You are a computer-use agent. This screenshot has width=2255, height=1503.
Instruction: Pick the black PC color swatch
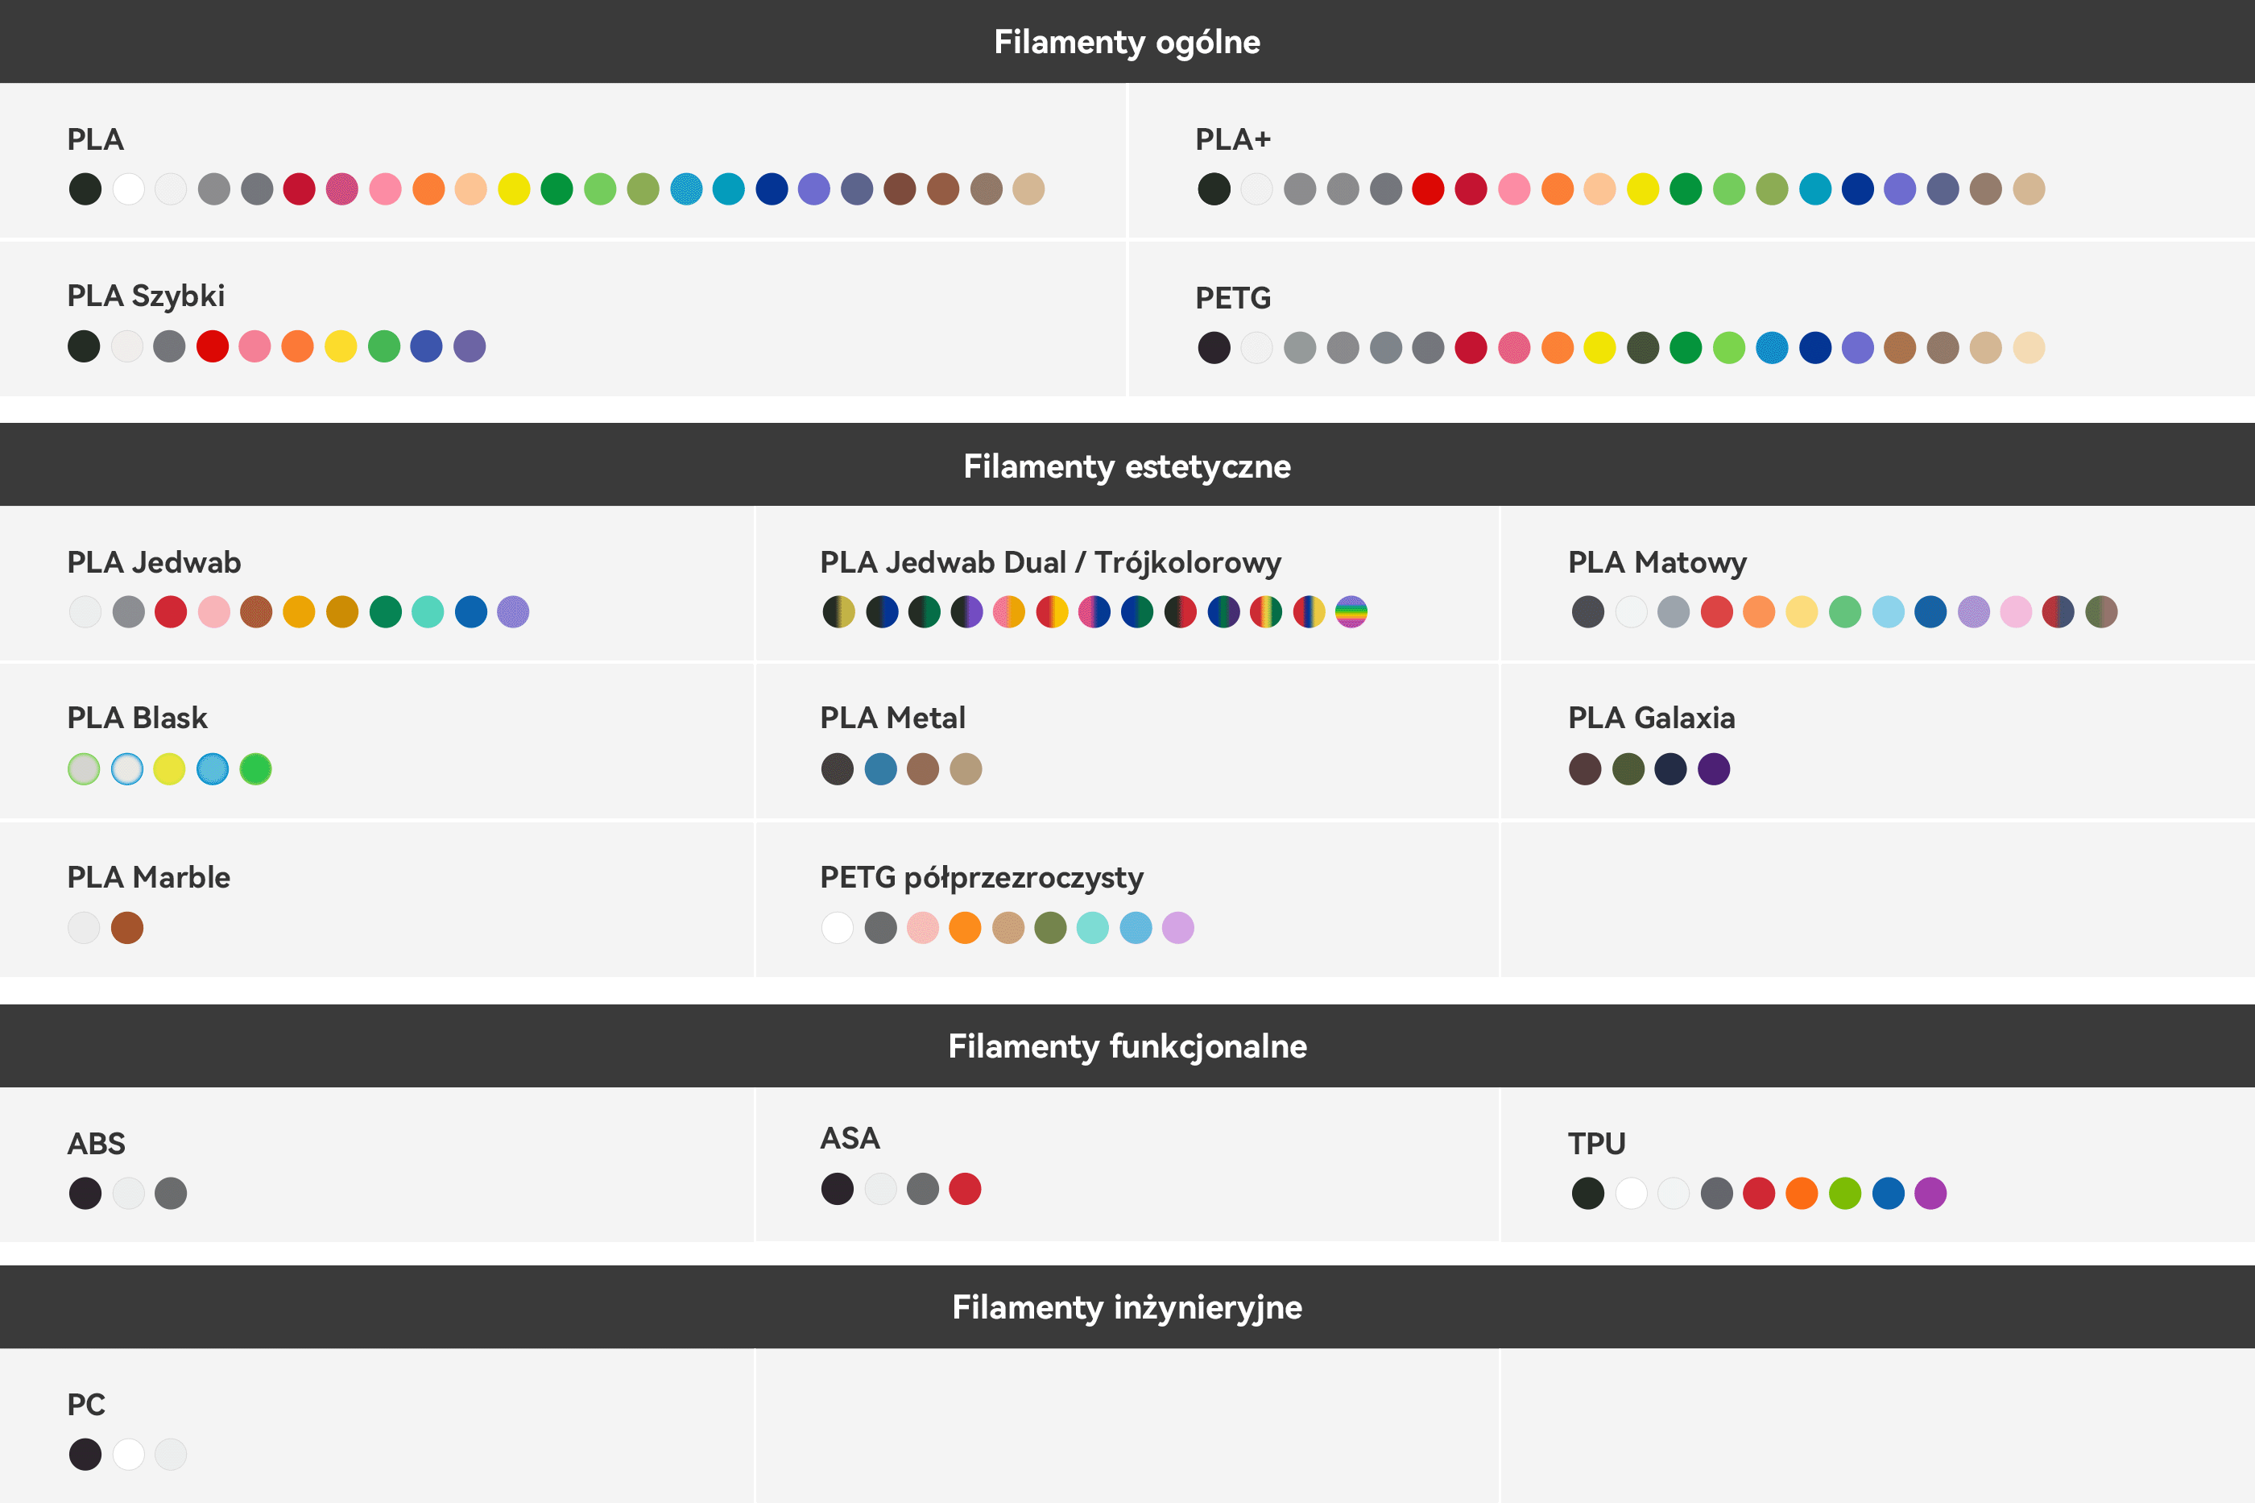pyautogui.click(x=85, y=1454)
